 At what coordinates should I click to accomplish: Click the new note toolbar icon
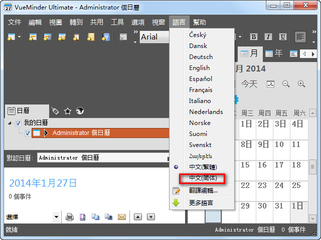pyautogui.click(x=91, y=37)
